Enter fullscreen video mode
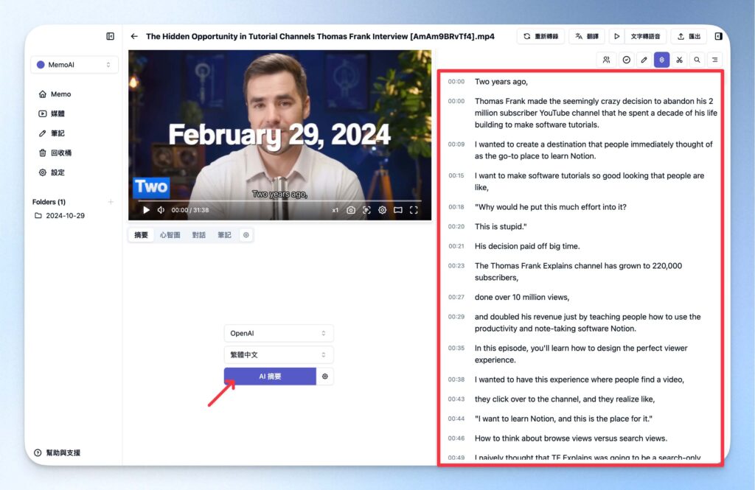This screenshot has width=755, height=490. [x=414, y=210]
